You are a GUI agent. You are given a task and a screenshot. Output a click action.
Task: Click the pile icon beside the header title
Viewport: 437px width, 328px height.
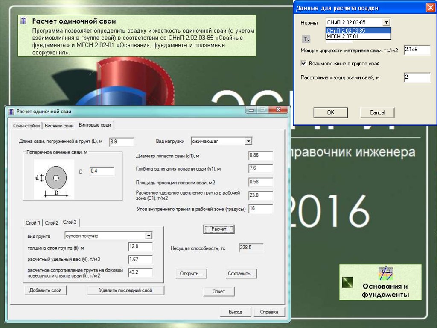coord(25,21)
